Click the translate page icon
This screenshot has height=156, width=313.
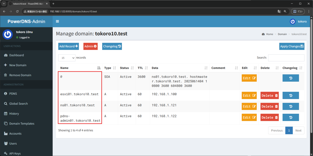[279, 11]
